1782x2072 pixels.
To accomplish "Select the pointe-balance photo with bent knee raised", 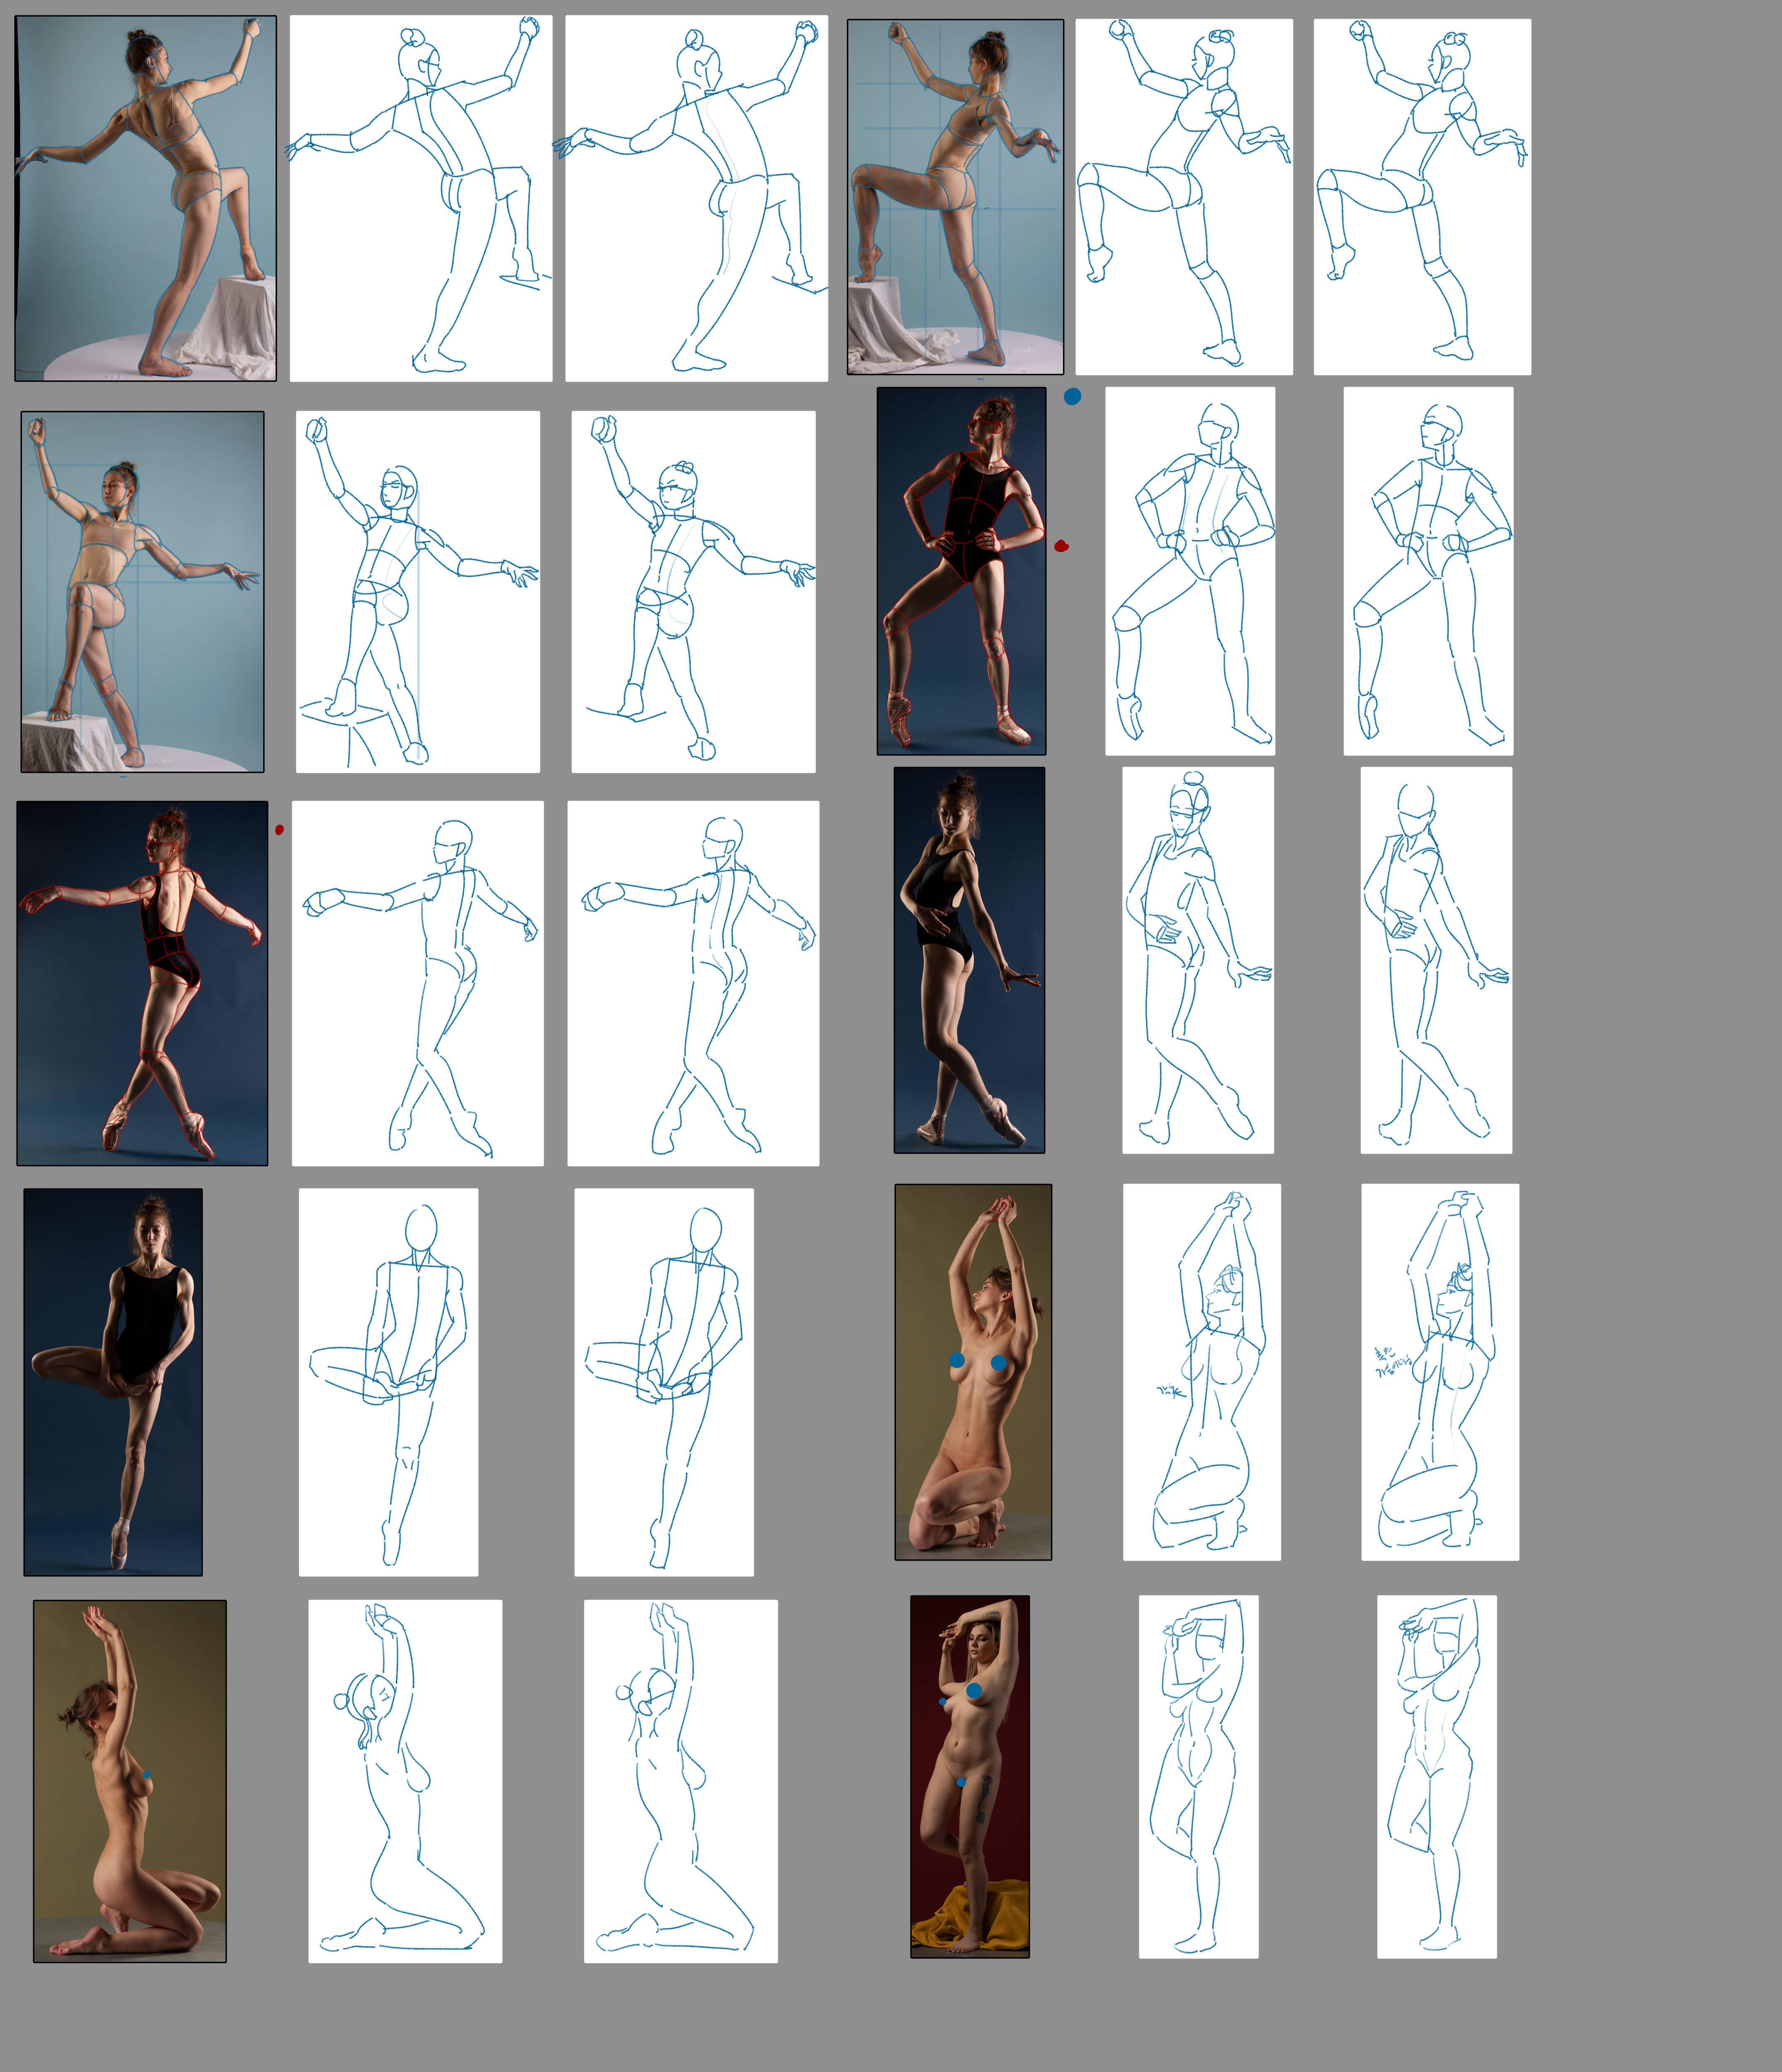I will 113,1382.
